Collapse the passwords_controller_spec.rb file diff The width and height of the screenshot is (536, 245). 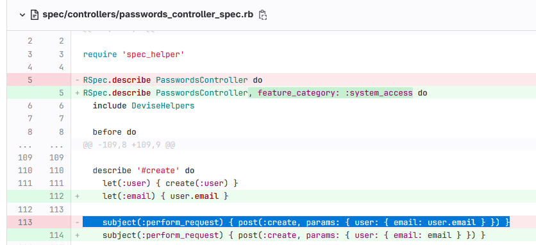(22, 15)
